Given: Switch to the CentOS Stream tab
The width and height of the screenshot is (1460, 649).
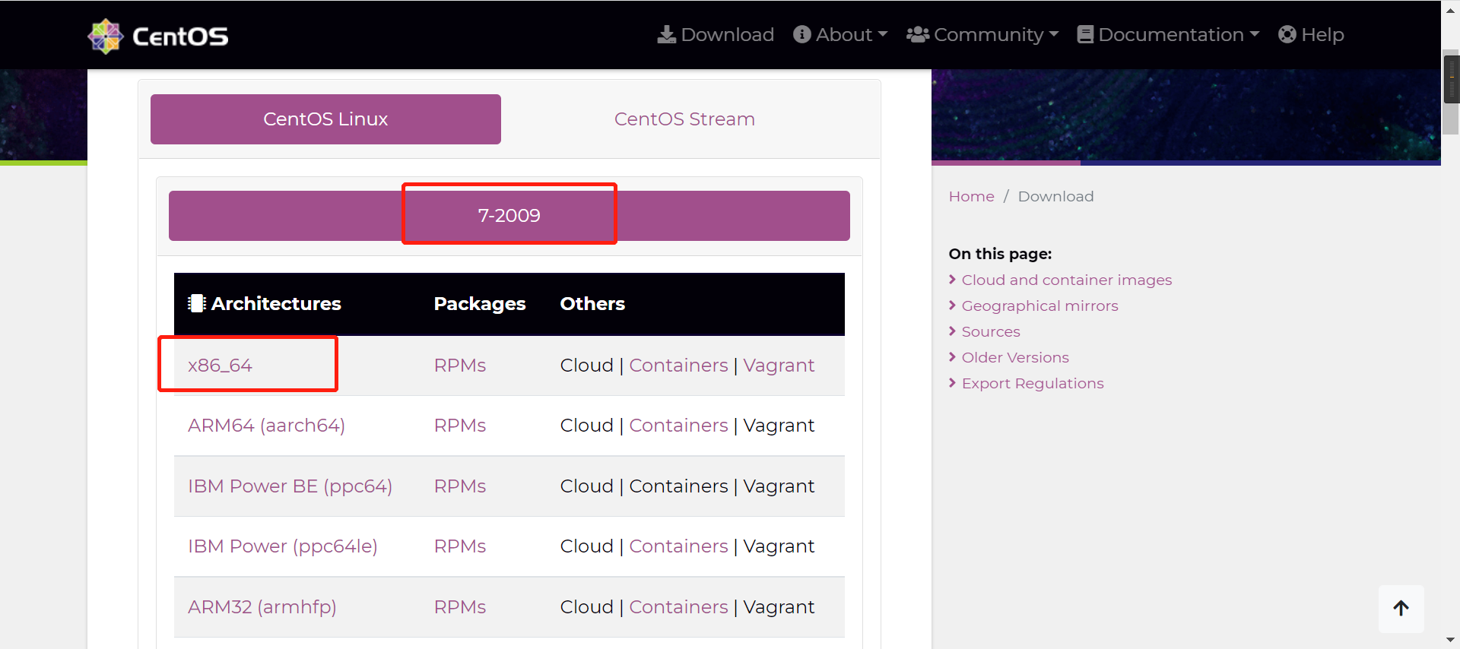Looking at the screenshot, I should pyautogui.click(x=684, y=119).
